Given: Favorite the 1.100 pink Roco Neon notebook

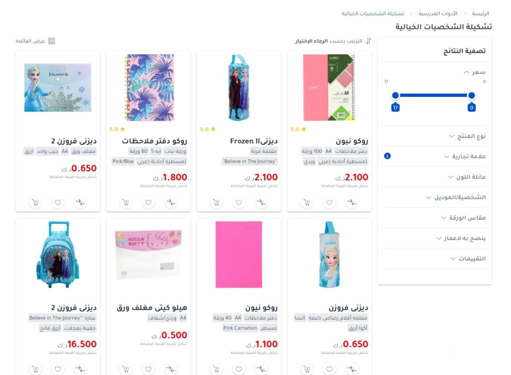Looking at the screenshot, I should point(239,369).
